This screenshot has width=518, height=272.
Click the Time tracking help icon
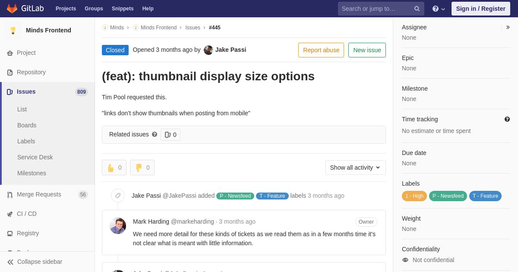point(507,119)
